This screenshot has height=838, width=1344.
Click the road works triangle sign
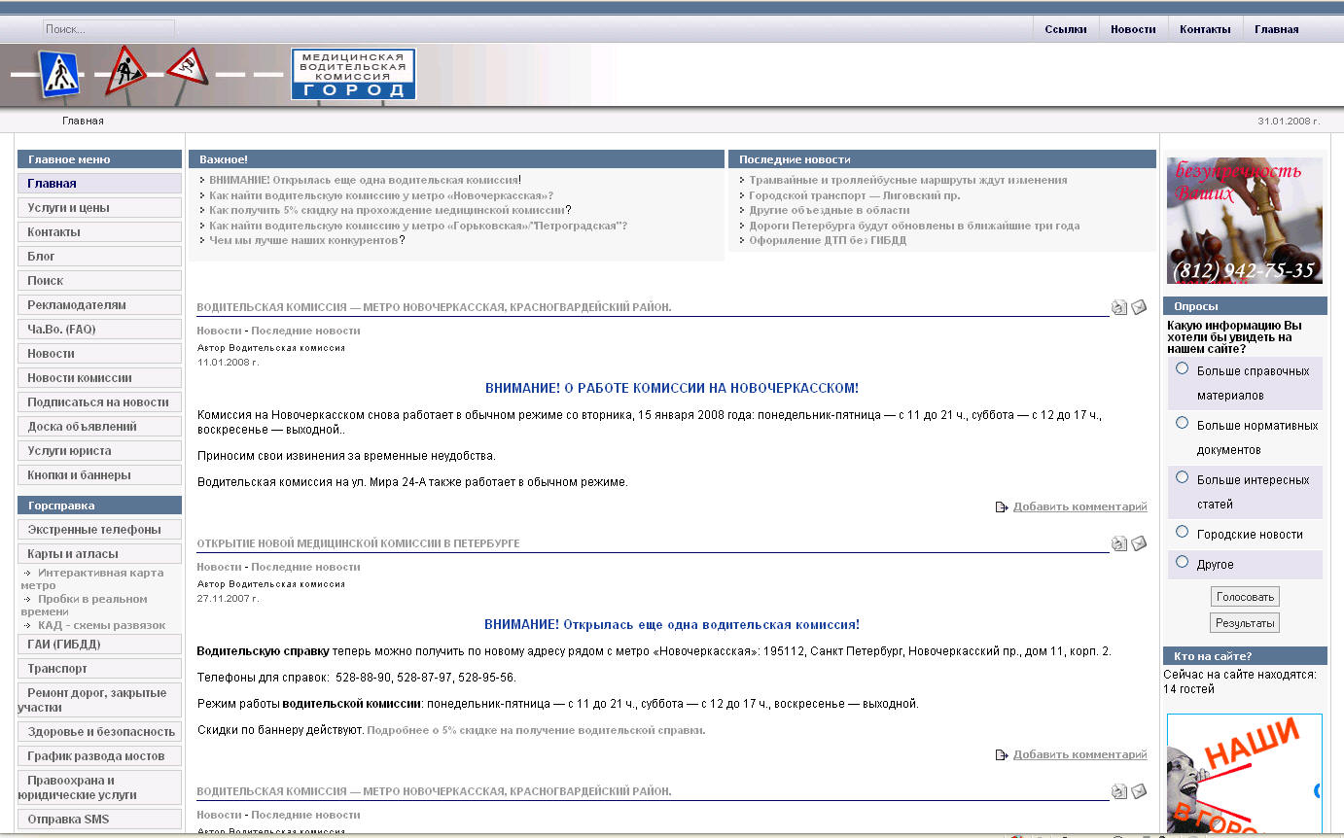coord(125,71)
